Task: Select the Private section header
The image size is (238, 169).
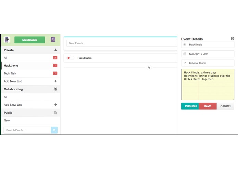Action: (31, 50)
